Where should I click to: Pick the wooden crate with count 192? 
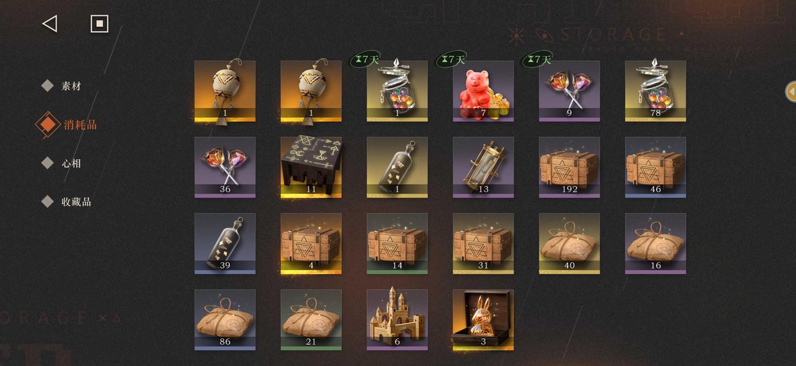tap(569, 167)
